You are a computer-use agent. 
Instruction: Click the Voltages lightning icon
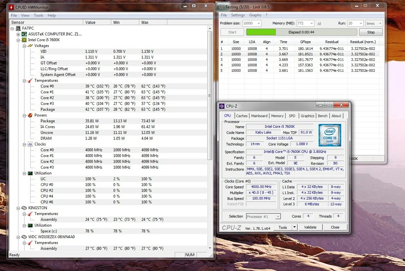(30, 46)
